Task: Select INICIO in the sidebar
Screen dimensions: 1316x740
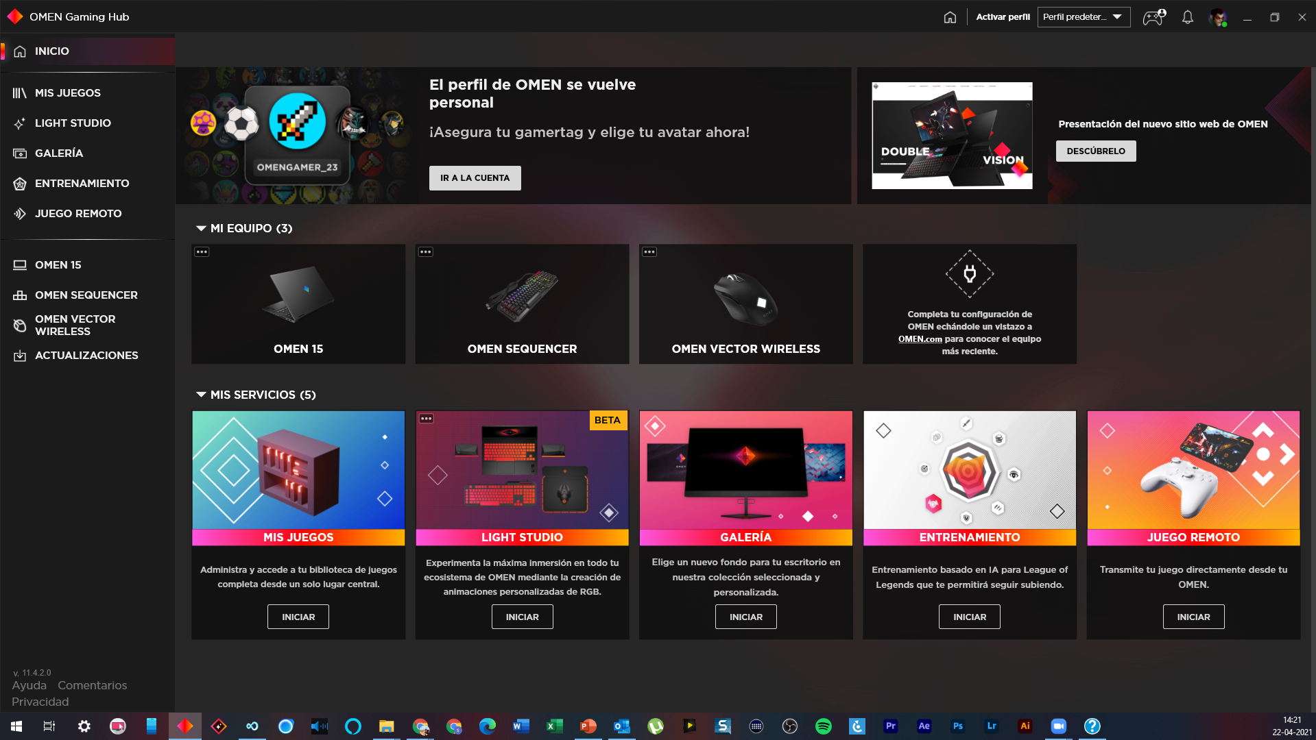Action: click(88, 51)
